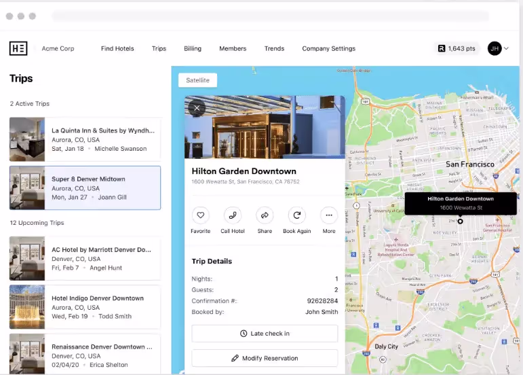Click the confirmation number 92628284

coord(322,301)
